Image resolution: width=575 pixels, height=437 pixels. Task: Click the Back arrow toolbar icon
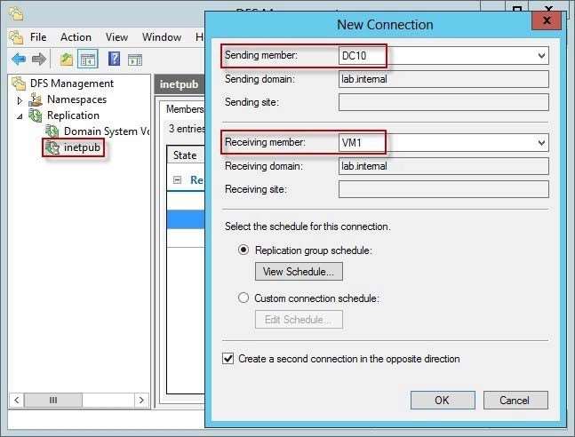click(x=19, y=59)
